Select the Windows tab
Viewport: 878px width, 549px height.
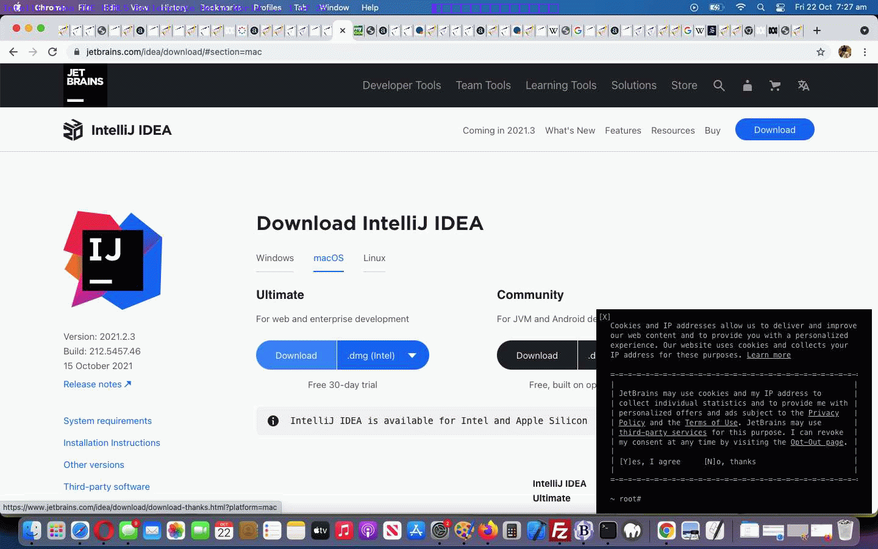(275, 258)
